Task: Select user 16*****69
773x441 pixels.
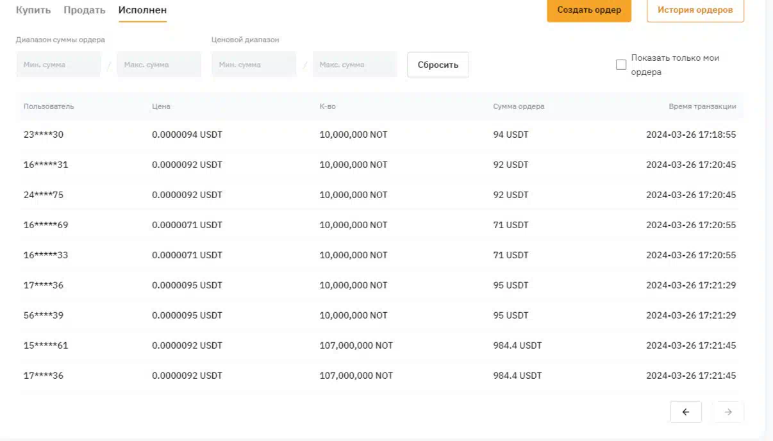Action: click(46, 225)
